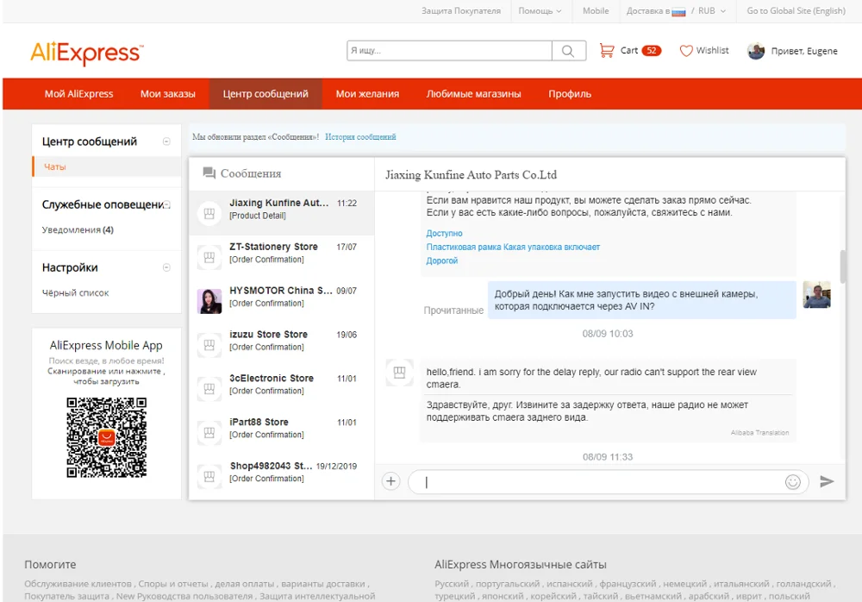Image resolution: width=862 pixels, height=602 pixels.
Task: Collapse Служебные оповещения sidebar section
Action: coord(166,204)
